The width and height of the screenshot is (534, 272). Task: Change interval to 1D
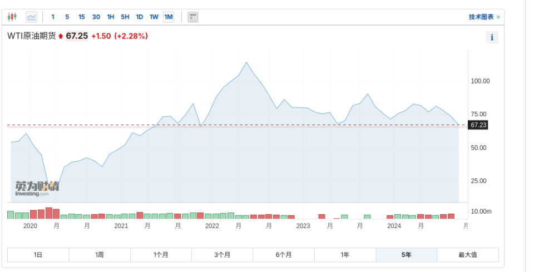coord(140,17)
